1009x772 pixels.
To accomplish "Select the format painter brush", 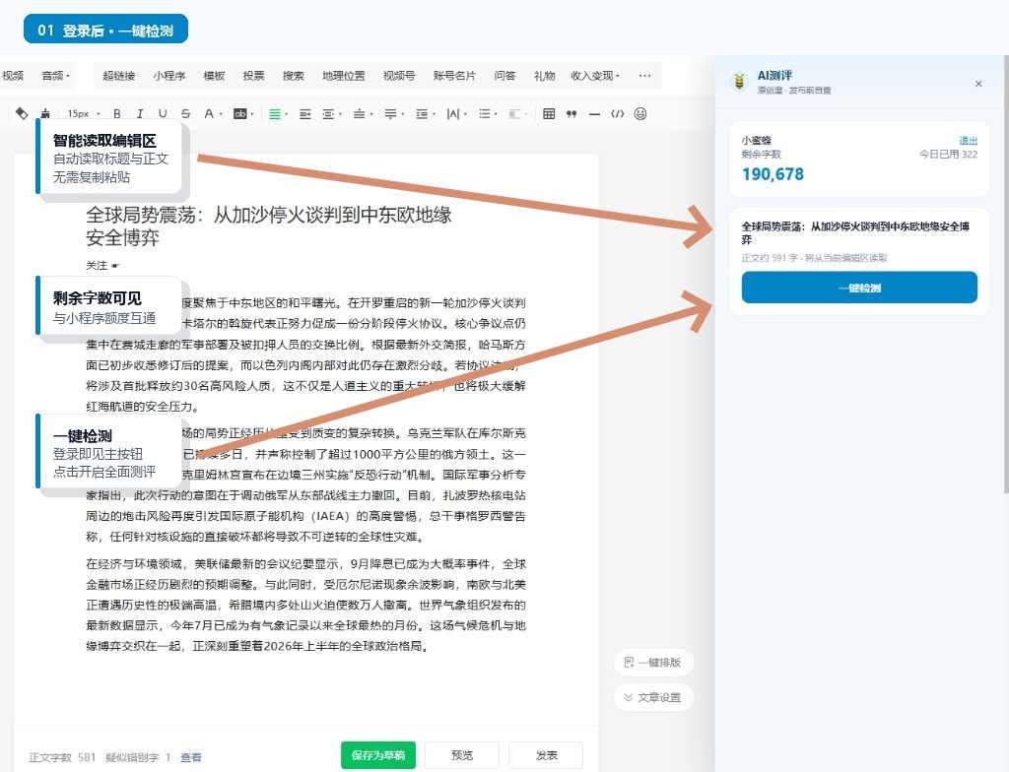I will (x=45, y=113).
